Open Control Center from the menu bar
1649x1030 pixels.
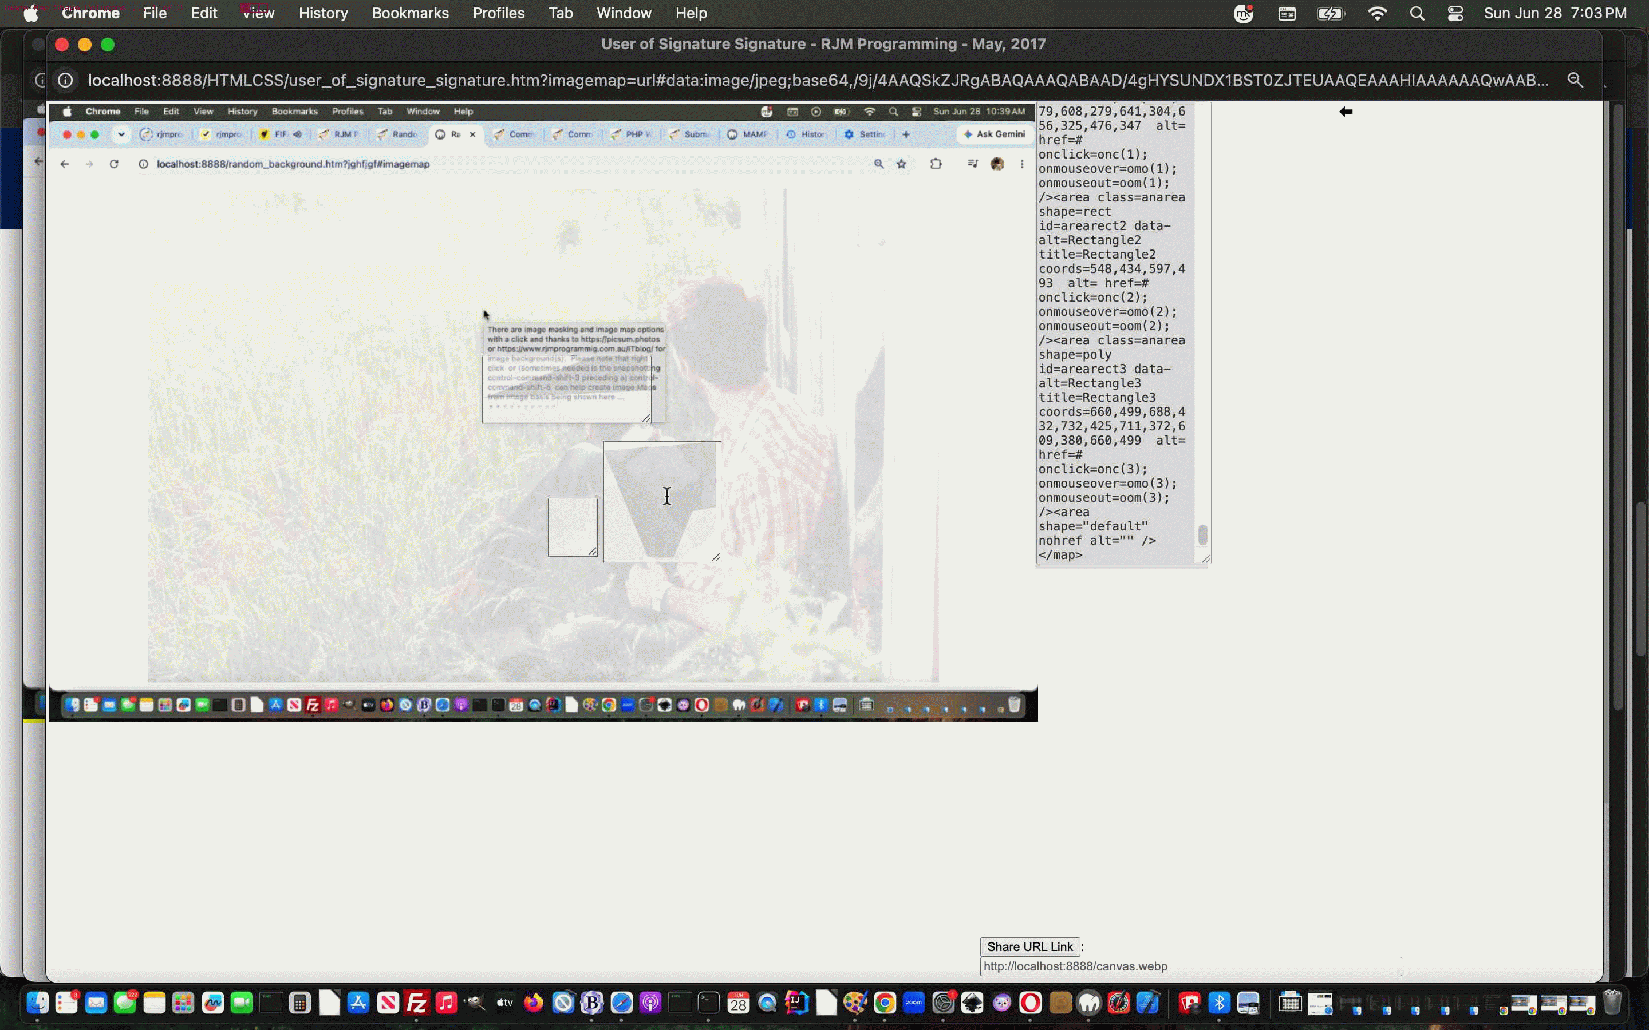click(1455, 14)
